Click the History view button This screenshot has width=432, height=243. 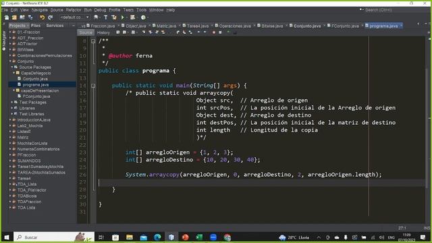click(103, 32)
